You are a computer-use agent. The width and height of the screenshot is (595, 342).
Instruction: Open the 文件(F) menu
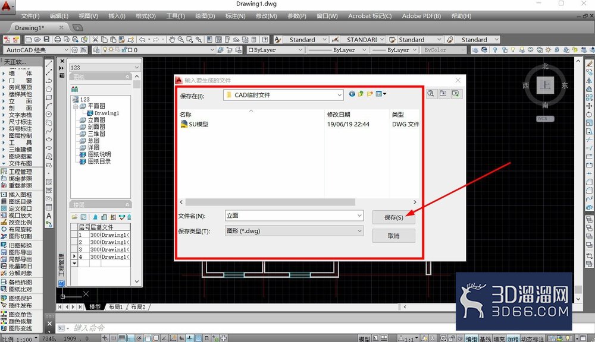(x=30, y=16)
